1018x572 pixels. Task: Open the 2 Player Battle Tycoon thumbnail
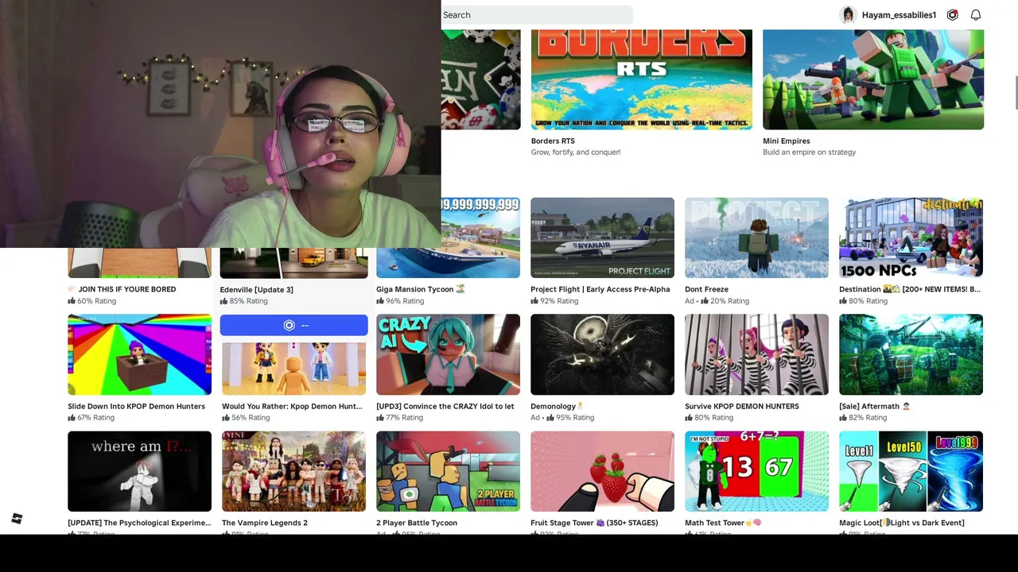448,471
